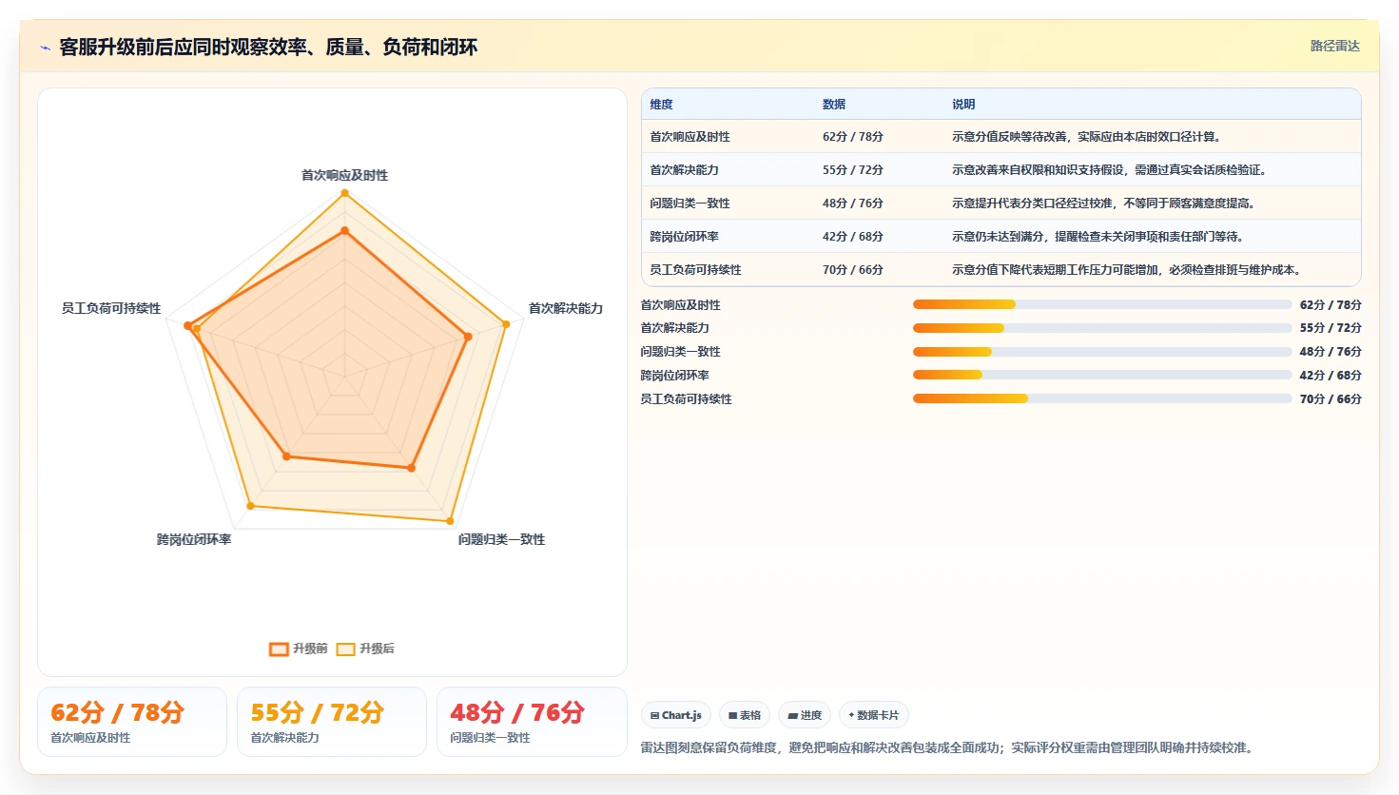Click the 问题归类一致性 radar axis label

pyautogui.click(x=501, y=539)
